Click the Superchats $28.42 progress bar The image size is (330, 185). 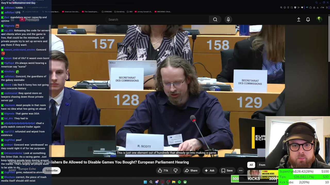(304, 171)
